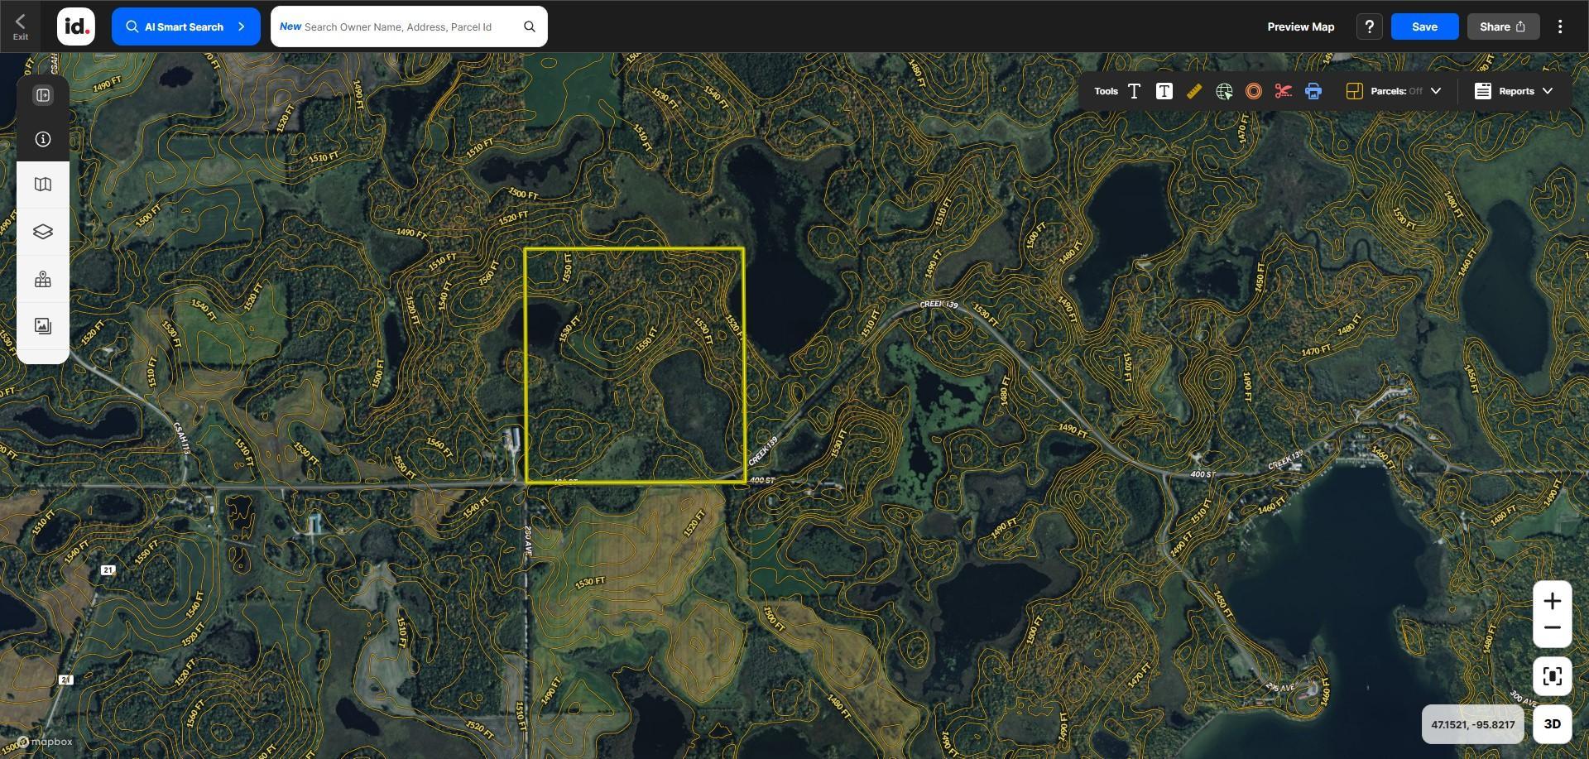The width and height of the screenshot is (1589, 759).
Task: Click the Tools label in toolbar
Action: 1106,91
